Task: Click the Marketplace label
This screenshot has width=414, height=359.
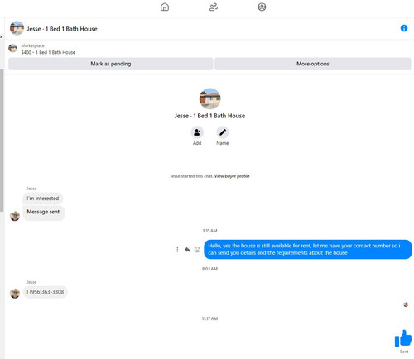Action: pos(32,45)
